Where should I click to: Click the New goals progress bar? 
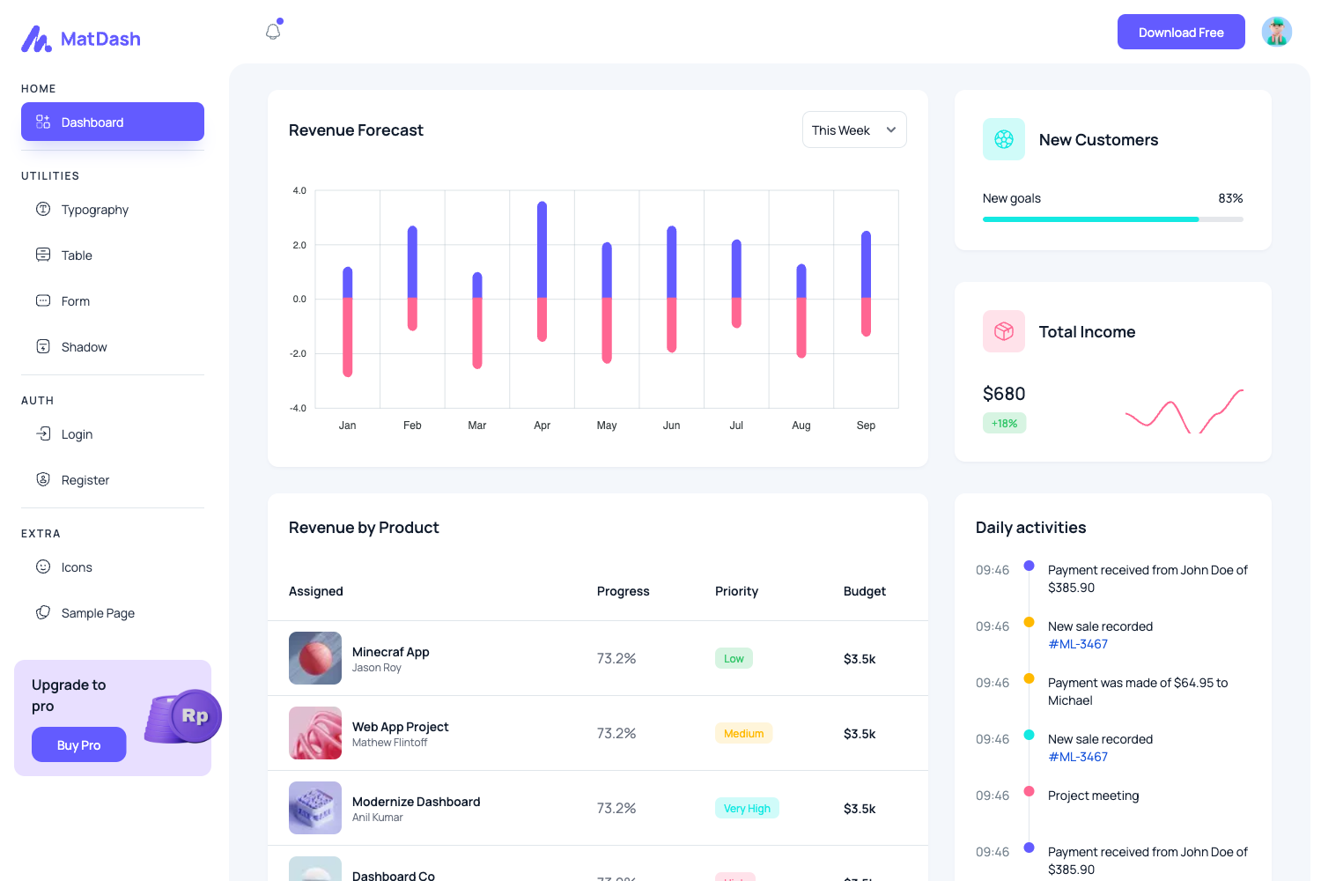click(1112, 218)
